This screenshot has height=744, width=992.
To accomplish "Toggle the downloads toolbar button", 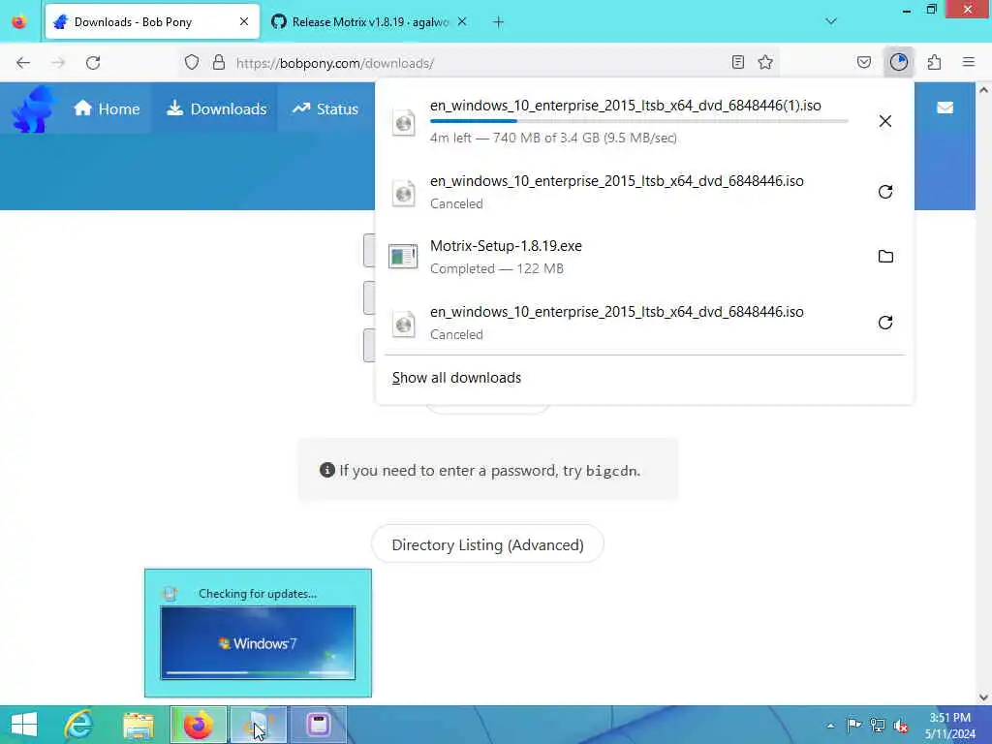I will [x=898, y=62].
